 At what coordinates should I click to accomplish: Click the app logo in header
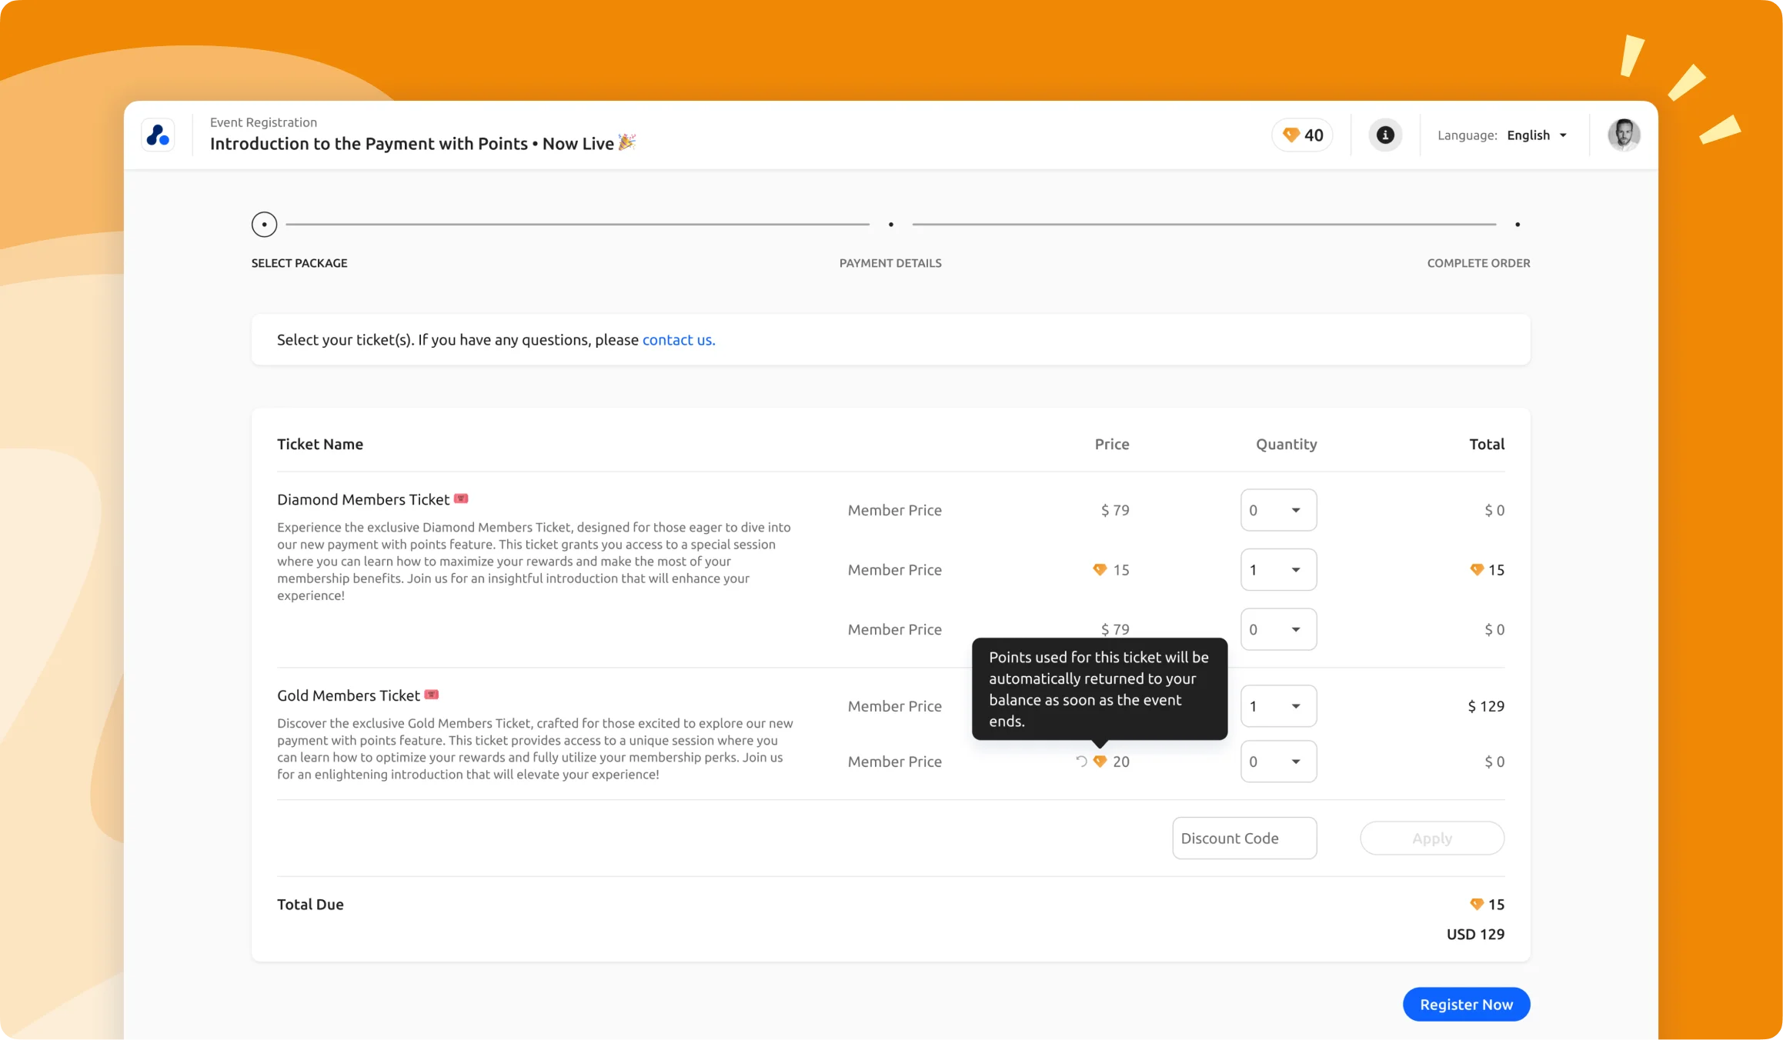[159, 135]
